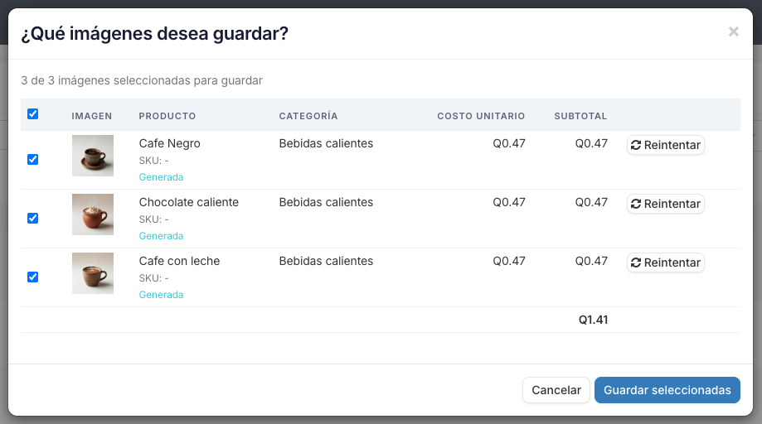Click the refresh icon in third Reintentar button
Screen dimensions: 762x424
click(x=636, y=263)
